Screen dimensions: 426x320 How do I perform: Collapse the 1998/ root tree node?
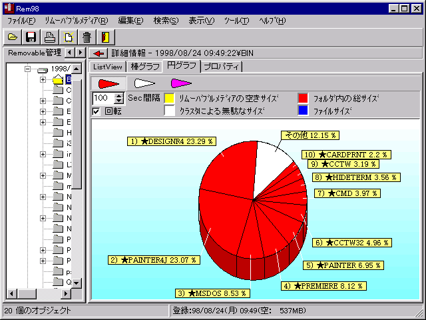(28, 69)
